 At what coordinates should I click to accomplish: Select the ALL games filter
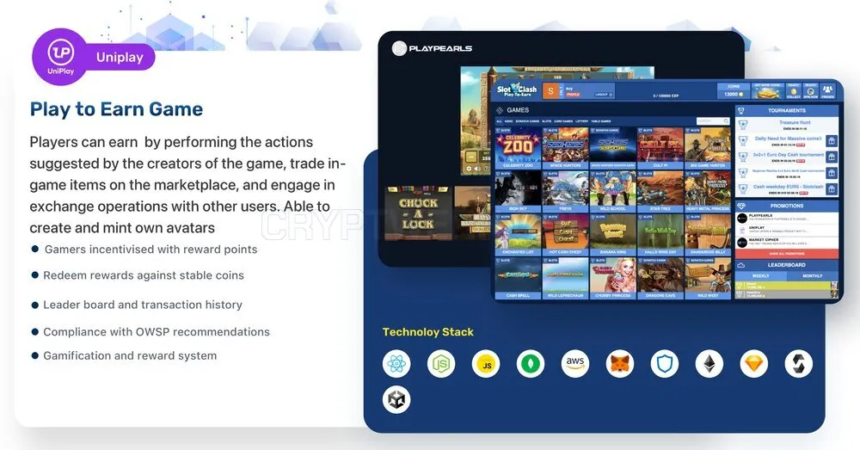[499, 121]
